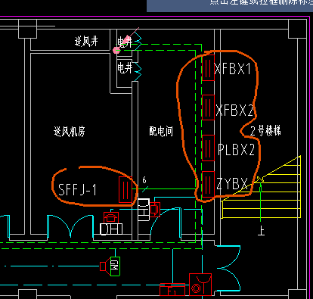Select the XFBX2 distribution box symbol
The width and height of the screenshot is (313, 299).
(208, 107)
